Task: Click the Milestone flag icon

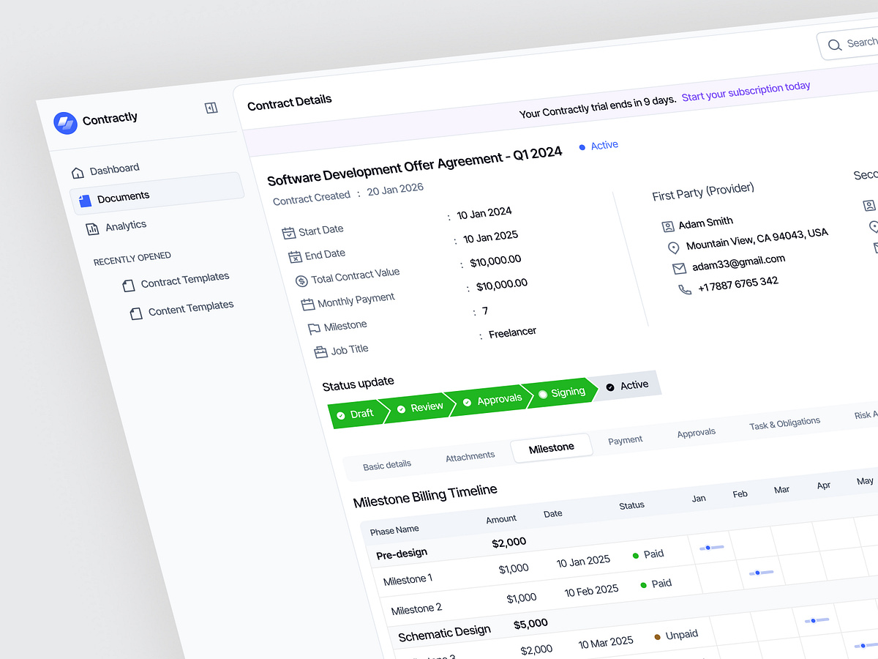Action: point(314,329)
